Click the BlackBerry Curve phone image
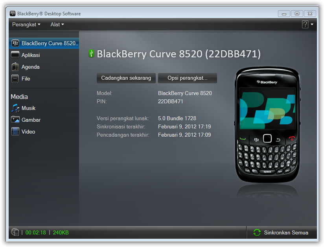 tap(267, 124)
